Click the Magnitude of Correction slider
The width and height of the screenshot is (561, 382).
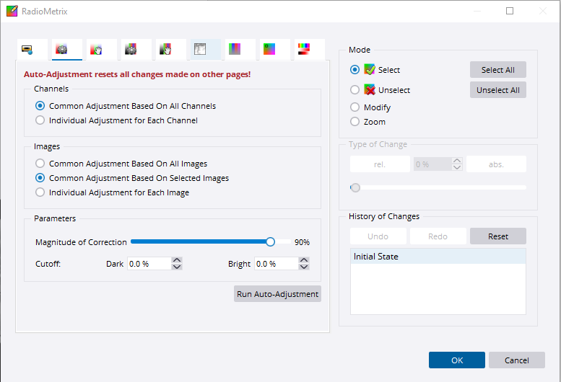click(x=201, y=242)
